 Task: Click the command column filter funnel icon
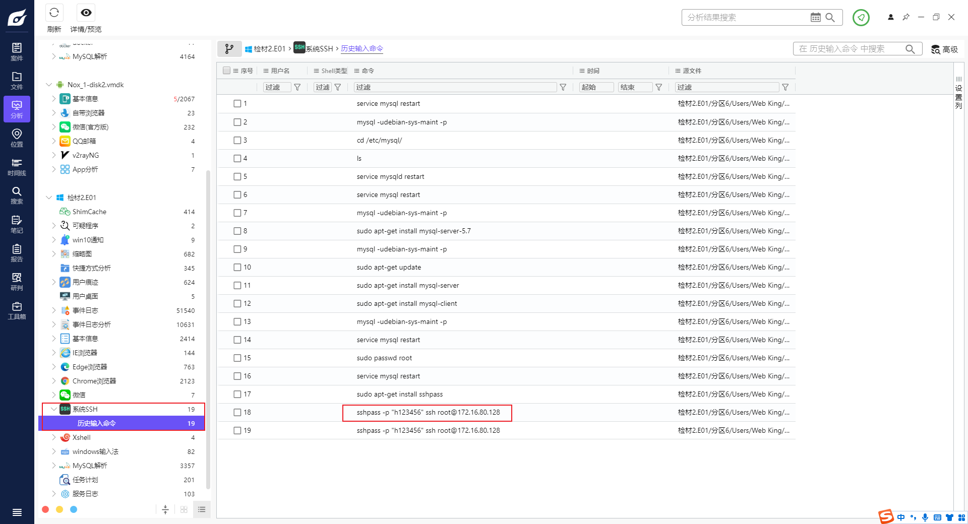pyautogui.click(x=563, y=88)
